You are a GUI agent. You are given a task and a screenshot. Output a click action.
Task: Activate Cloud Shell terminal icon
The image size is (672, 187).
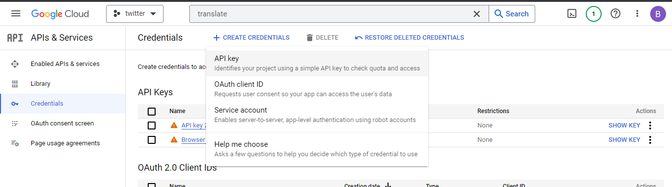tap(572, 14)
